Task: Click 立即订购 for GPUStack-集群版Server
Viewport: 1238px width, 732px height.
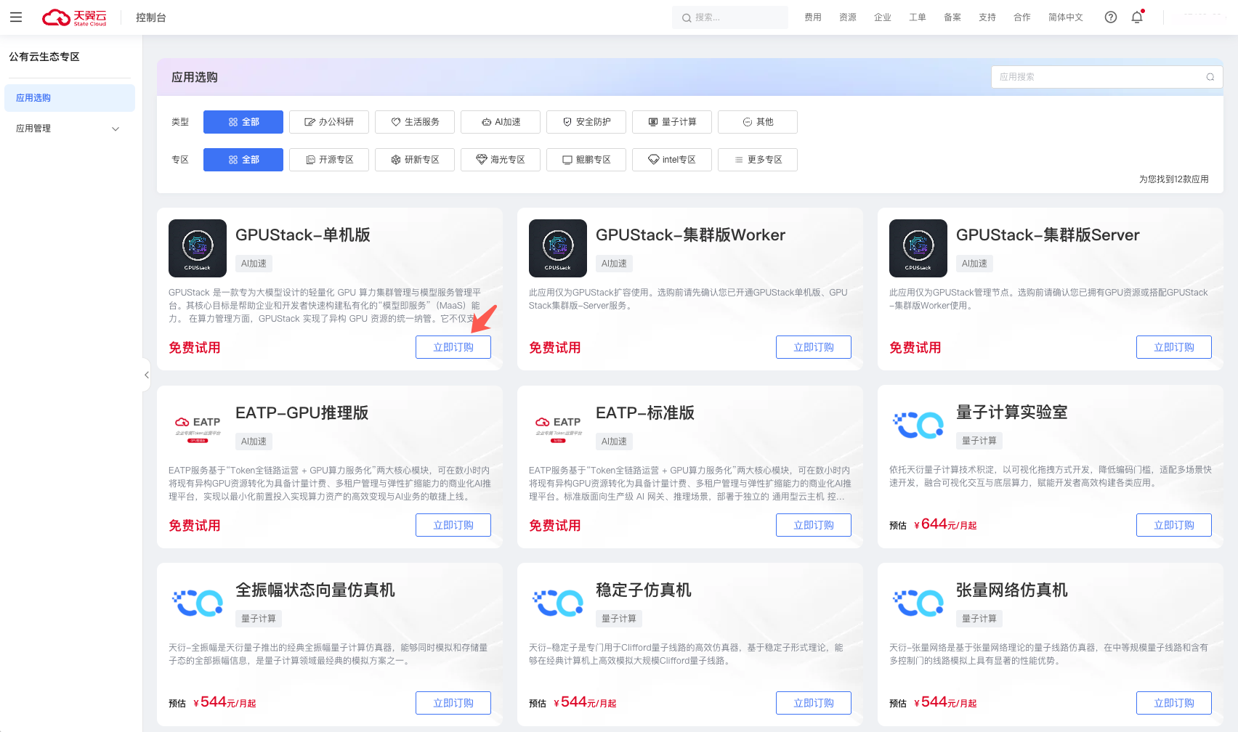Action: [1174, 347]
